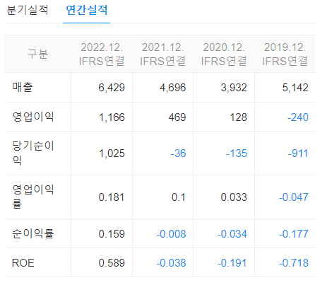Click the -0.177 net margin value

click(x=294, y=234)
